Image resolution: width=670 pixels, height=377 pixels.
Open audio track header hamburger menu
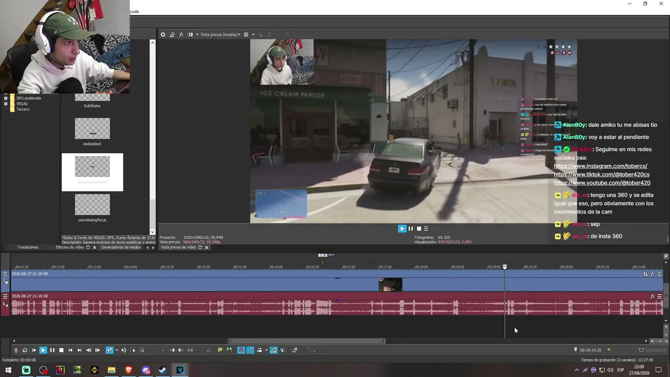pos(5,296)
